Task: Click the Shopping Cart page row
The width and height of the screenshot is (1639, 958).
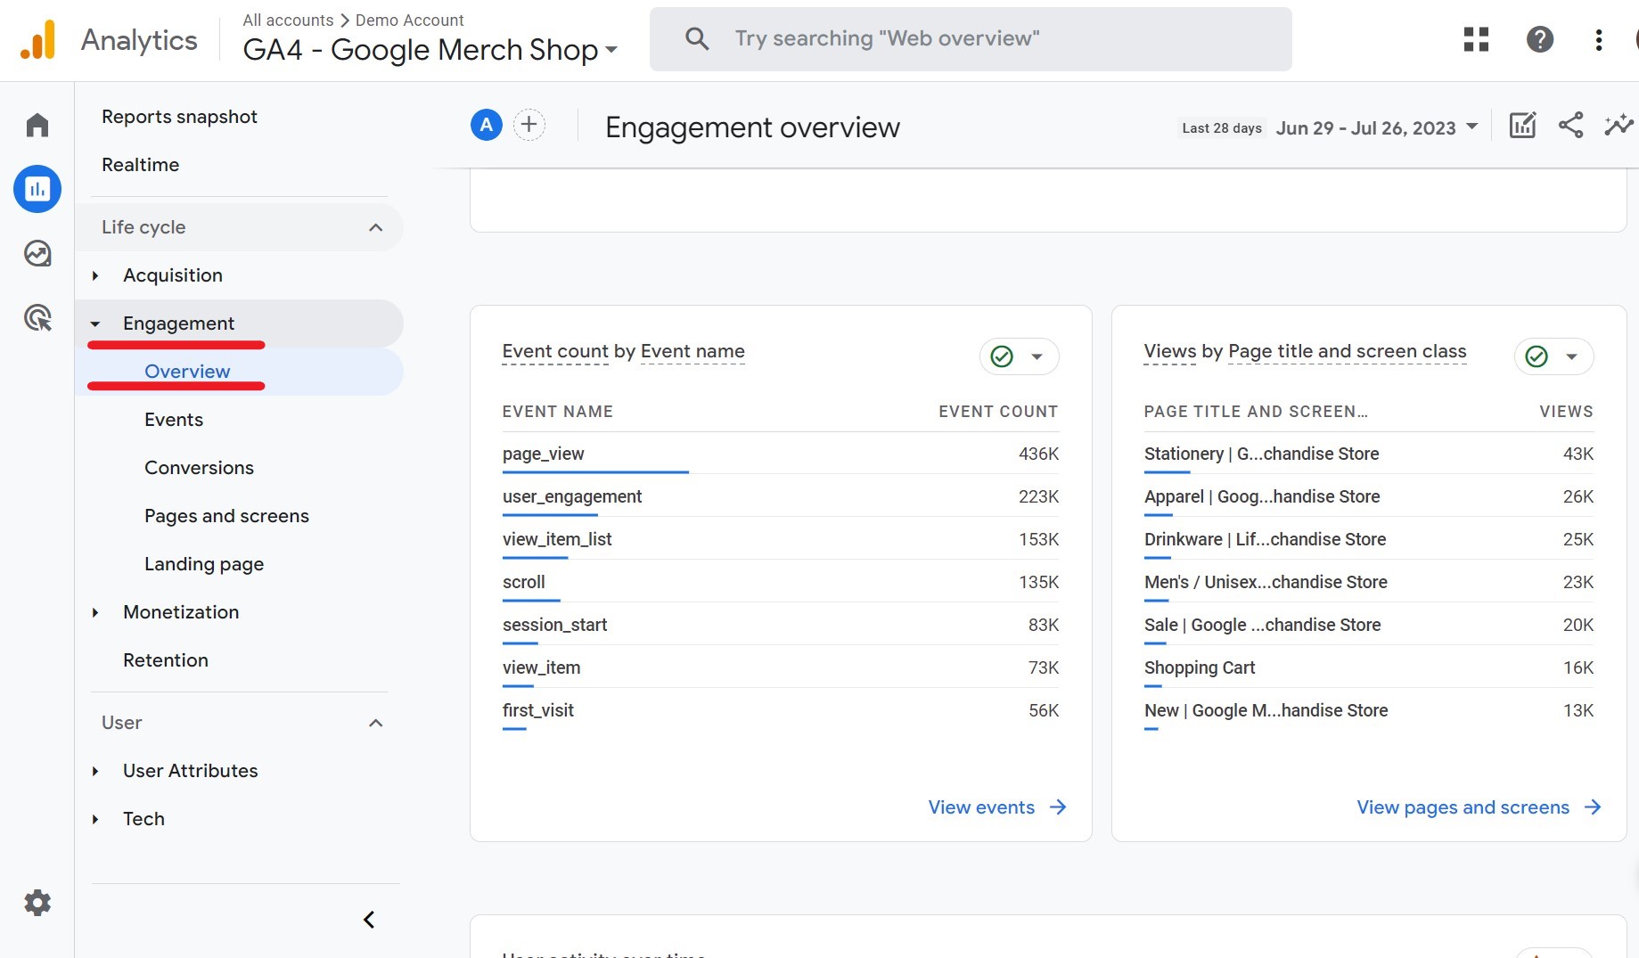Action: point(1369,667)
